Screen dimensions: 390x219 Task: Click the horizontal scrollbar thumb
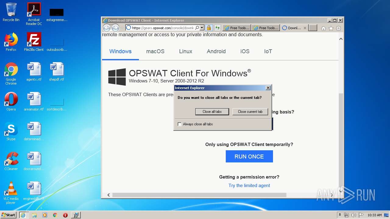(199, 195)
